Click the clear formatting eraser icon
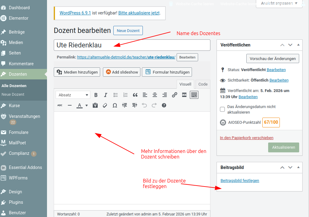 (105, 105)
